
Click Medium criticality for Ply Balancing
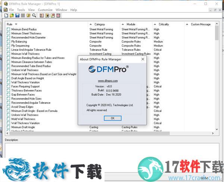158,41
